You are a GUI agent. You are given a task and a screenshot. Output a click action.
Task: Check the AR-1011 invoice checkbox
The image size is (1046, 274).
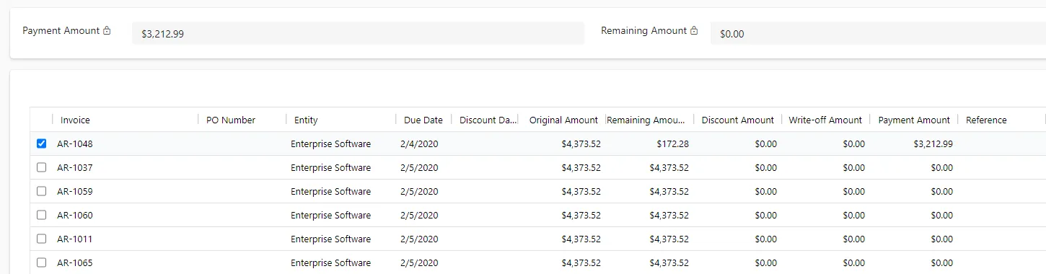(41, 239)
